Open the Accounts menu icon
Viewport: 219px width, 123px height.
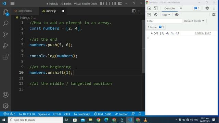tap(5, 95)
